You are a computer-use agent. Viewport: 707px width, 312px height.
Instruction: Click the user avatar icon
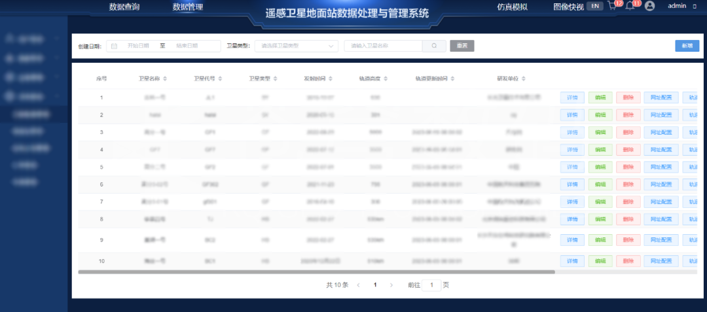coord(649,6)
